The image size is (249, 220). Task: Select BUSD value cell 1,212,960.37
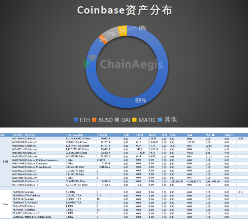point(178,181)
